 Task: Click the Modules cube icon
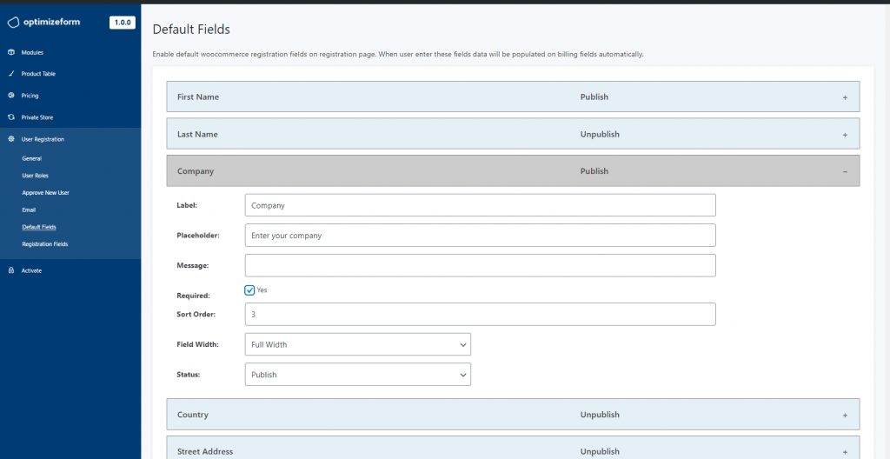point(10,52)
